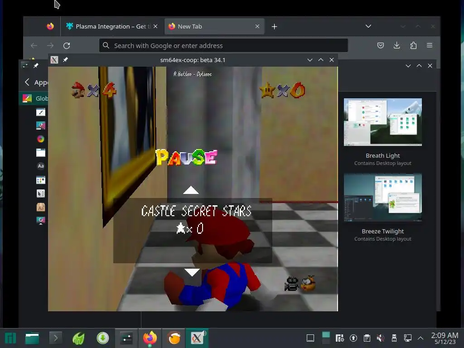Open the clipboard tray icon
This screenshot has width=464, height=348.
(x=367, y=338)
